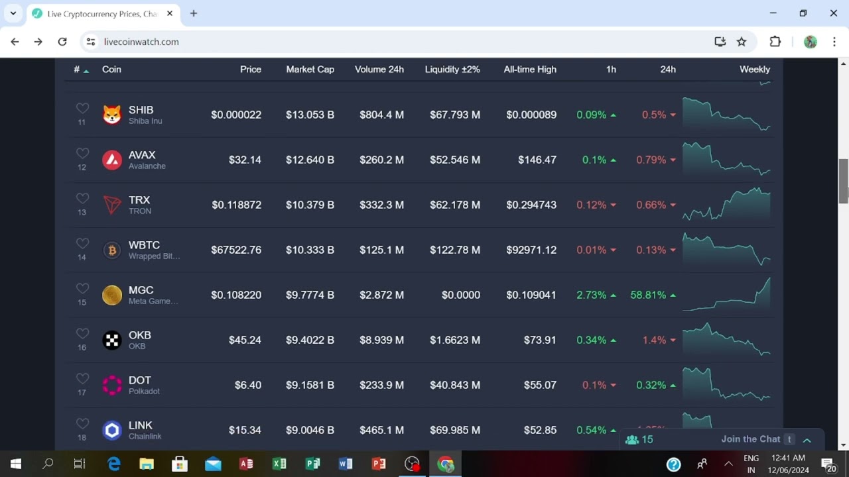This screenshot has height=477, width=849.
Task: Favorite AVAX with its heart icon
Action: pyautogui.click(x=82, y=153)
